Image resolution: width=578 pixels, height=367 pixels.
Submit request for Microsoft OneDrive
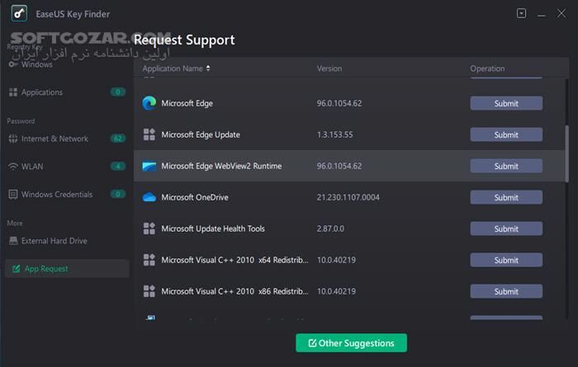pos(506,197)
